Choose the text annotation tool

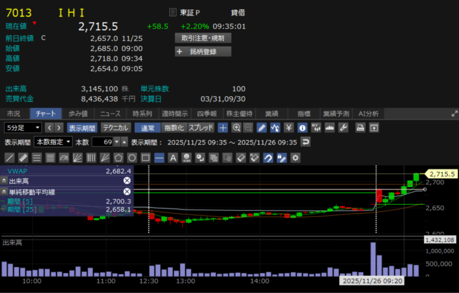coord(172,157)
